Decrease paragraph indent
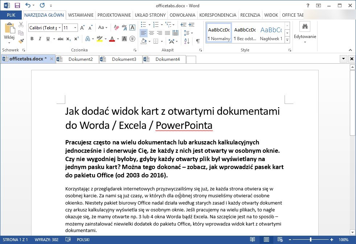356x244 pixels. pos(183,25)
